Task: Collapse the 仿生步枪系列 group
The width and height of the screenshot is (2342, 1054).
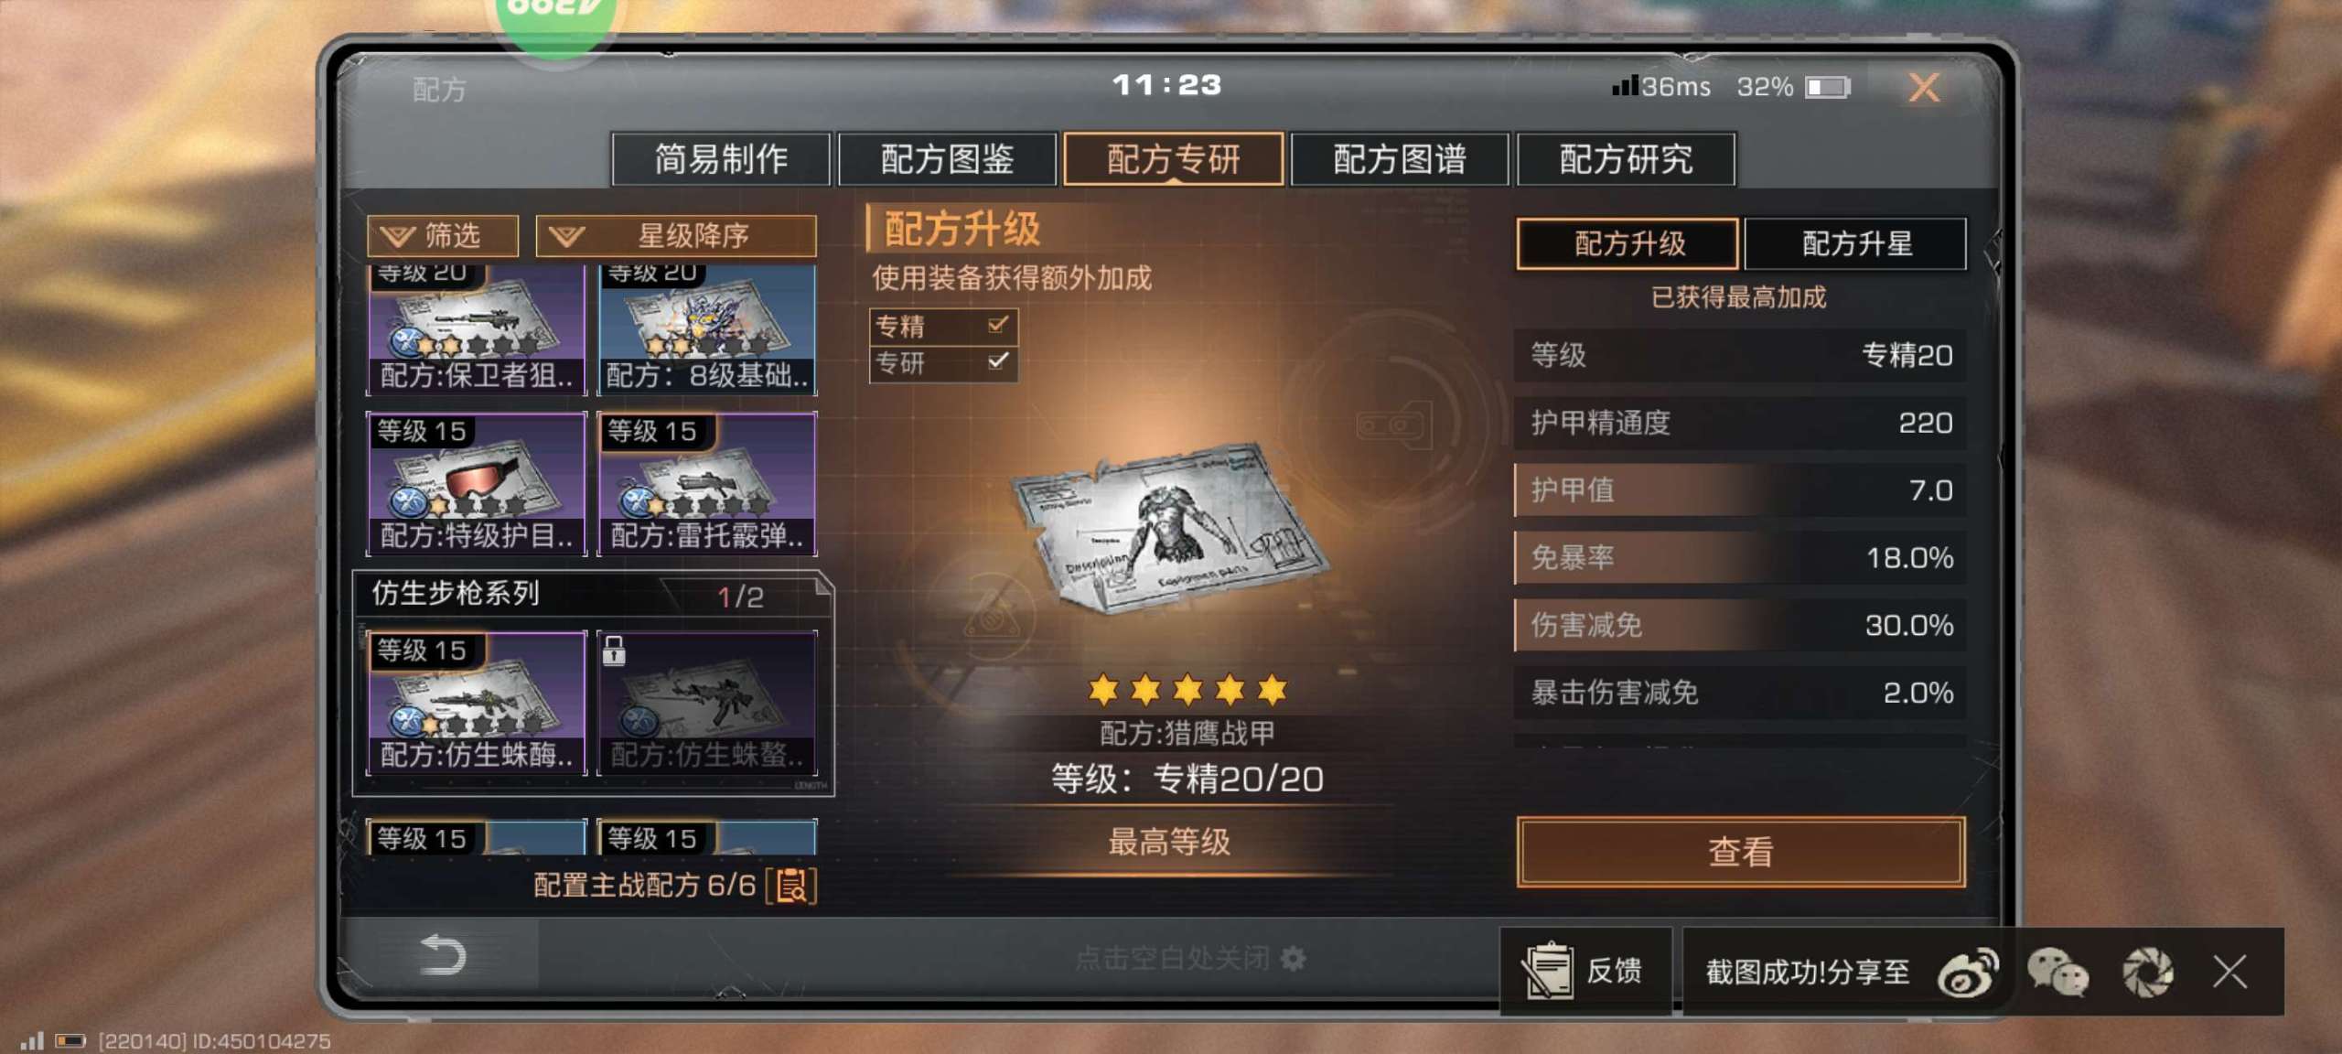Action: coord(592,594)
